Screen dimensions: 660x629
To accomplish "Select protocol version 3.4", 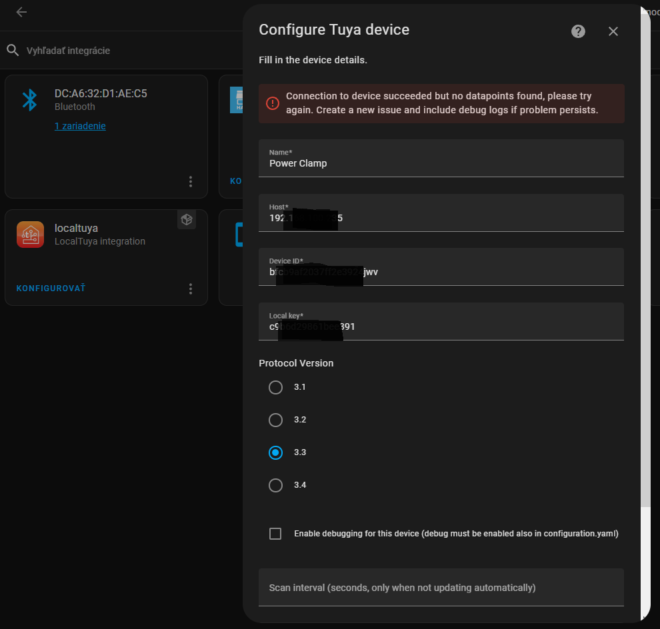I will 275,485.
